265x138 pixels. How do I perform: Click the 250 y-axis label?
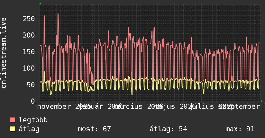tap(29, 19)
